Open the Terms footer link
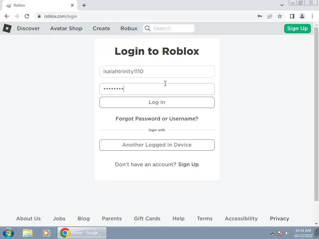 click(205, 218)
